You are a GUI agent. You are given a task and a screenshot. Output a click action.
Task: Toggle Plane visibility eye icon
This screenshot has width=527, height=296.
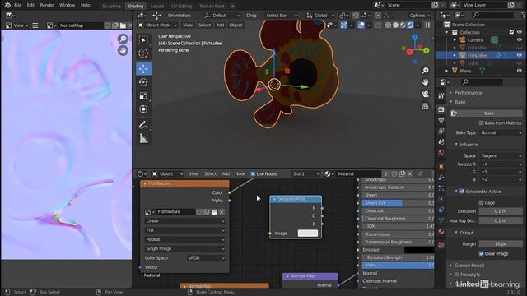[x=520, y=71]
